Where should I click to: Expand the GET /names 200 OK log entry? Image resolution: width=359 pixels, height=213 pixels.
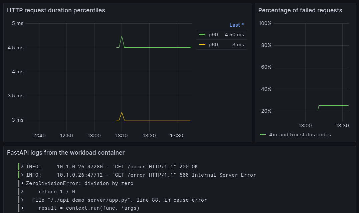[22, 166]
